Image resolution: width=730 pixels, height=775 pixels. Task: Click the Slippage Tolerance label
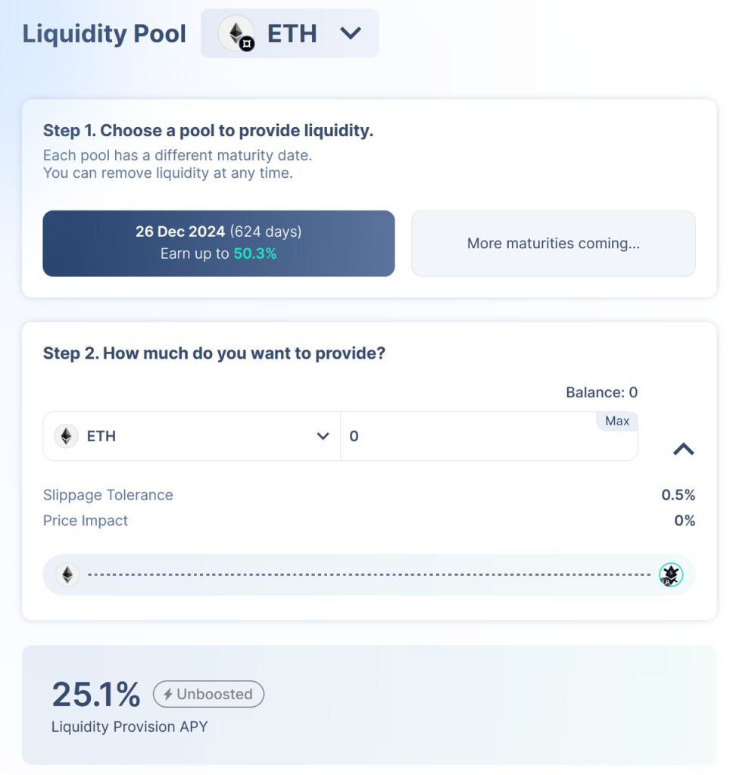click(x=108, y=495)
